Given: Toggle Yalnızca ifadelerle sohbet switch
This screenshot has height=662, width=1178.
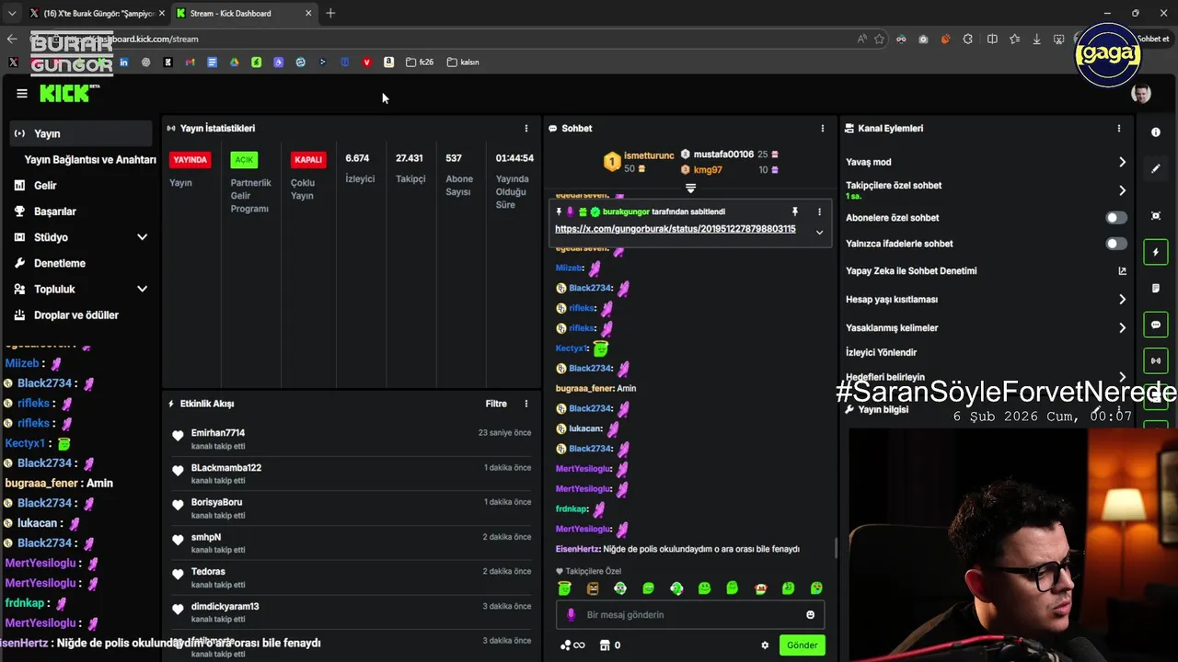Looking at the screenshot, I should click(x=1115, y=244).
